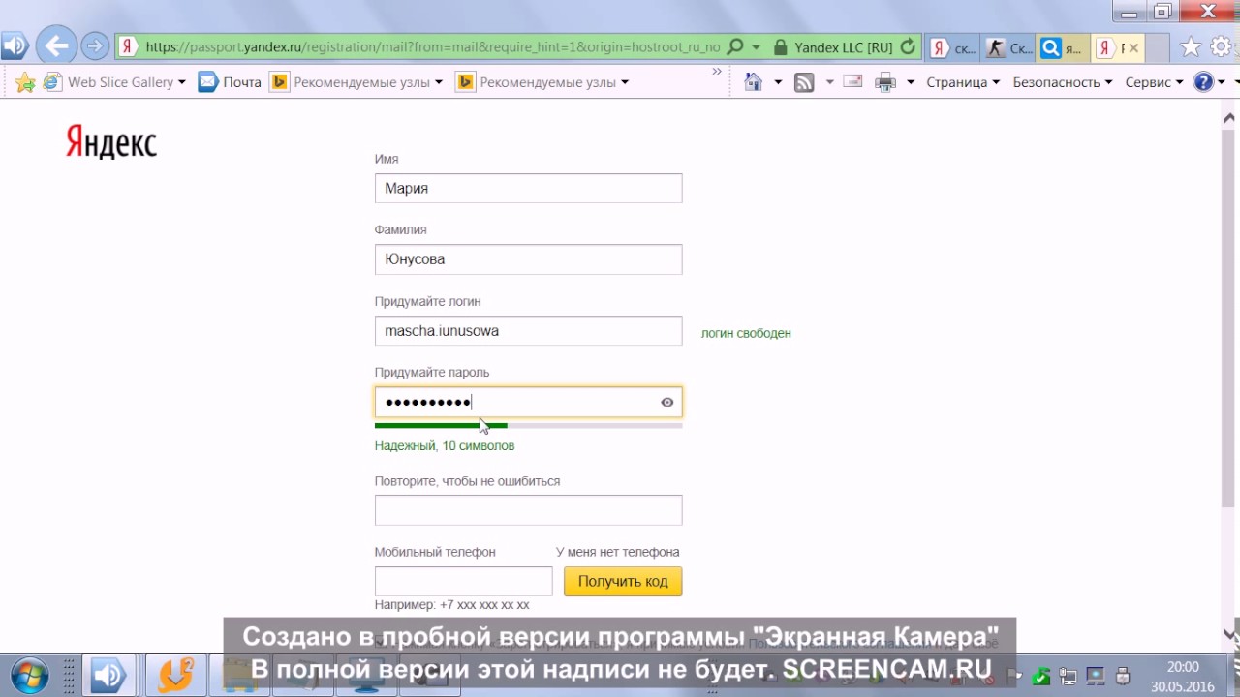Click the speaker icon left of Back arrow
The width and height of the screenshot is (1240, 697).
point(14,45)
